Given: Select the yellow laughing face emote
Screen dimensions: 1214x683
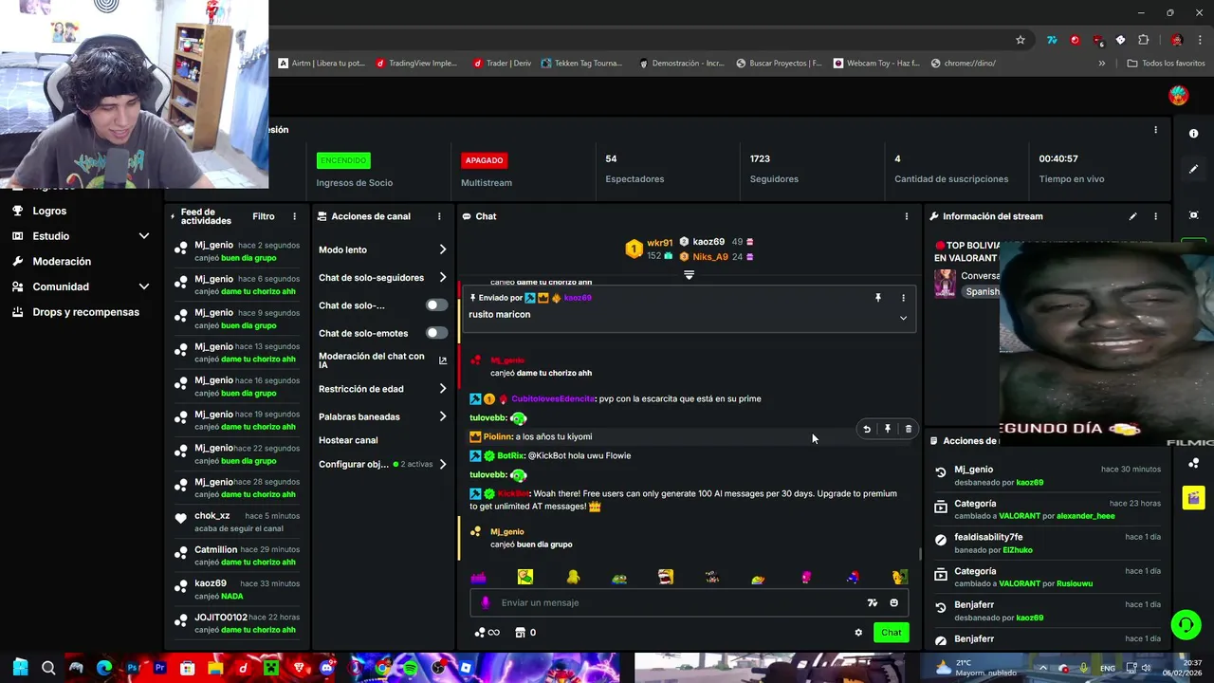Looking at the screenshot, I should click(x=666, y=577).
